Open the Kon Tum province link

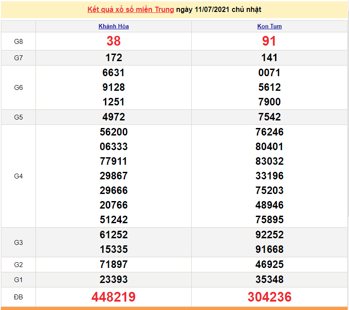click(x=269, y=26)
